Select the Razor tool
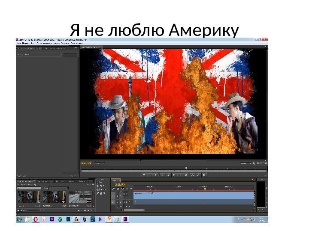This screenshot has height=231, width=309. tap(97, 190)
